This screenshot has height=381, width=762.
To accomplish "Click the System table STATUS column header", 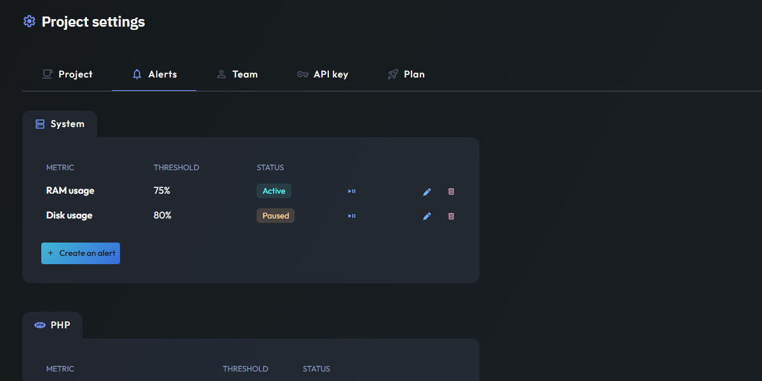I will tap(271, 168).
